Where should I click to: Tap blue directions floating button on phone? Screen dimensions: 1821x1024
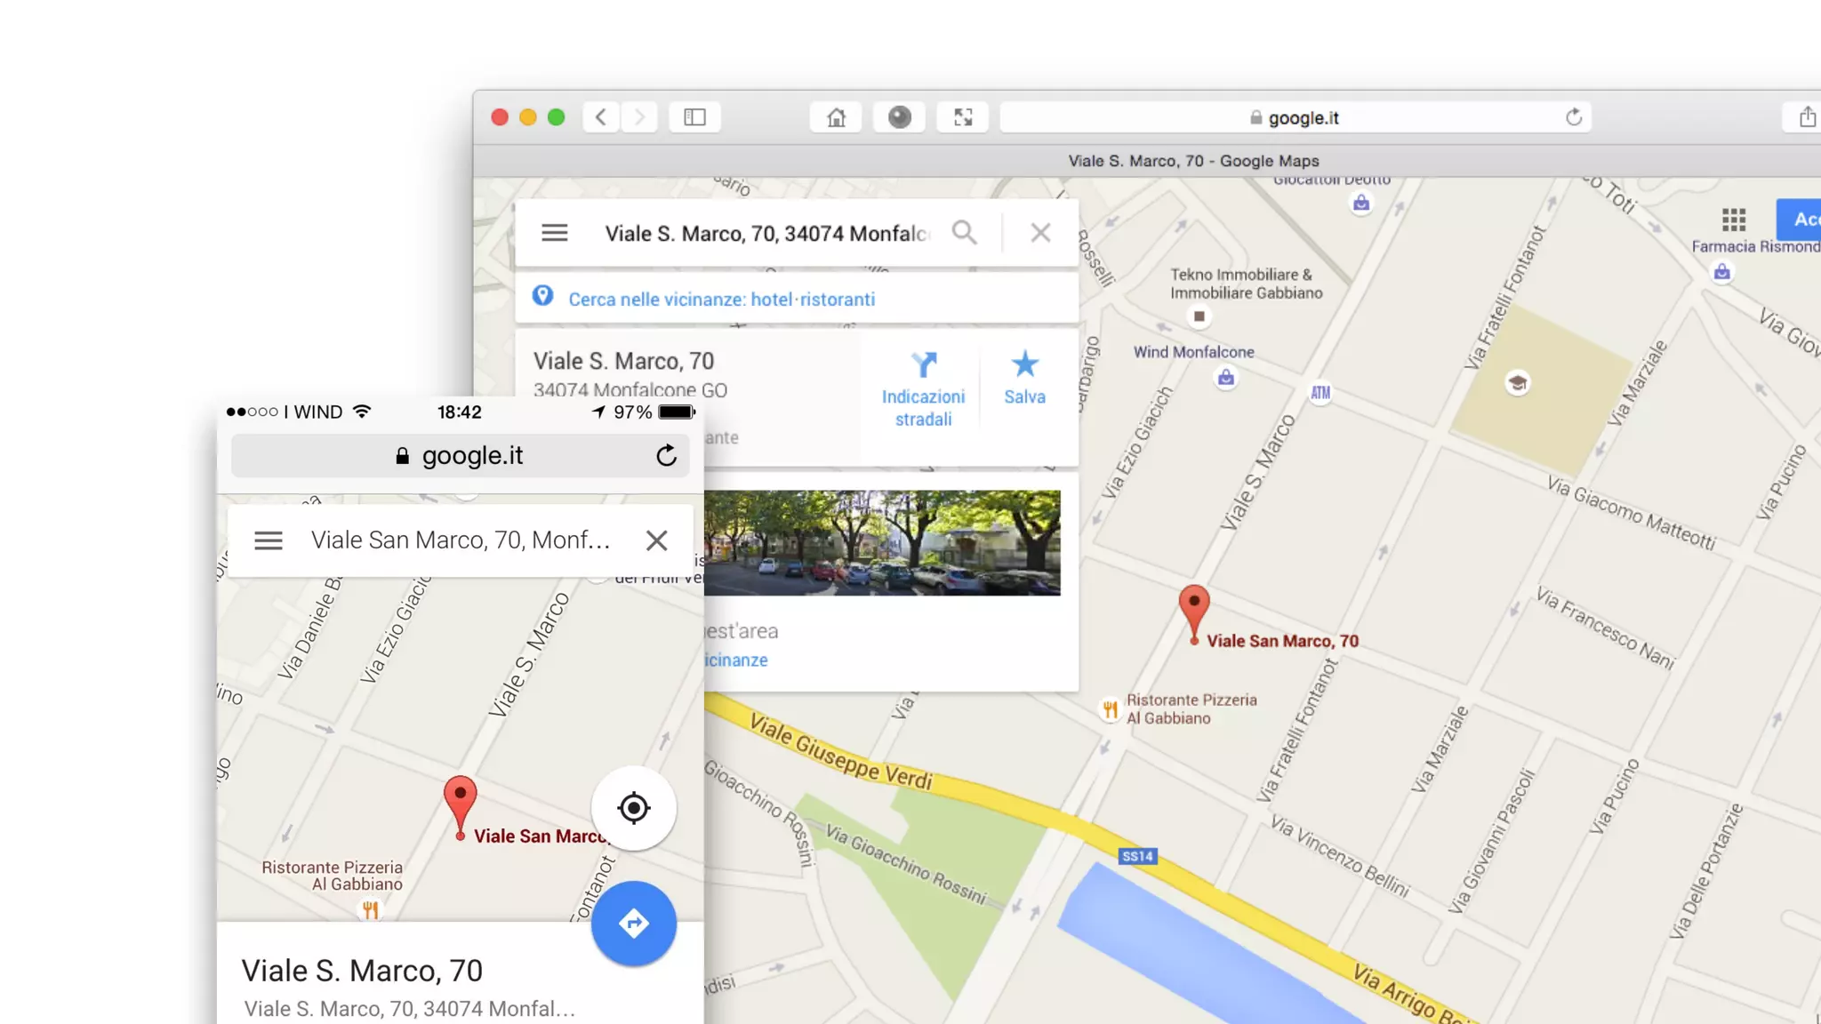(633, 924)
